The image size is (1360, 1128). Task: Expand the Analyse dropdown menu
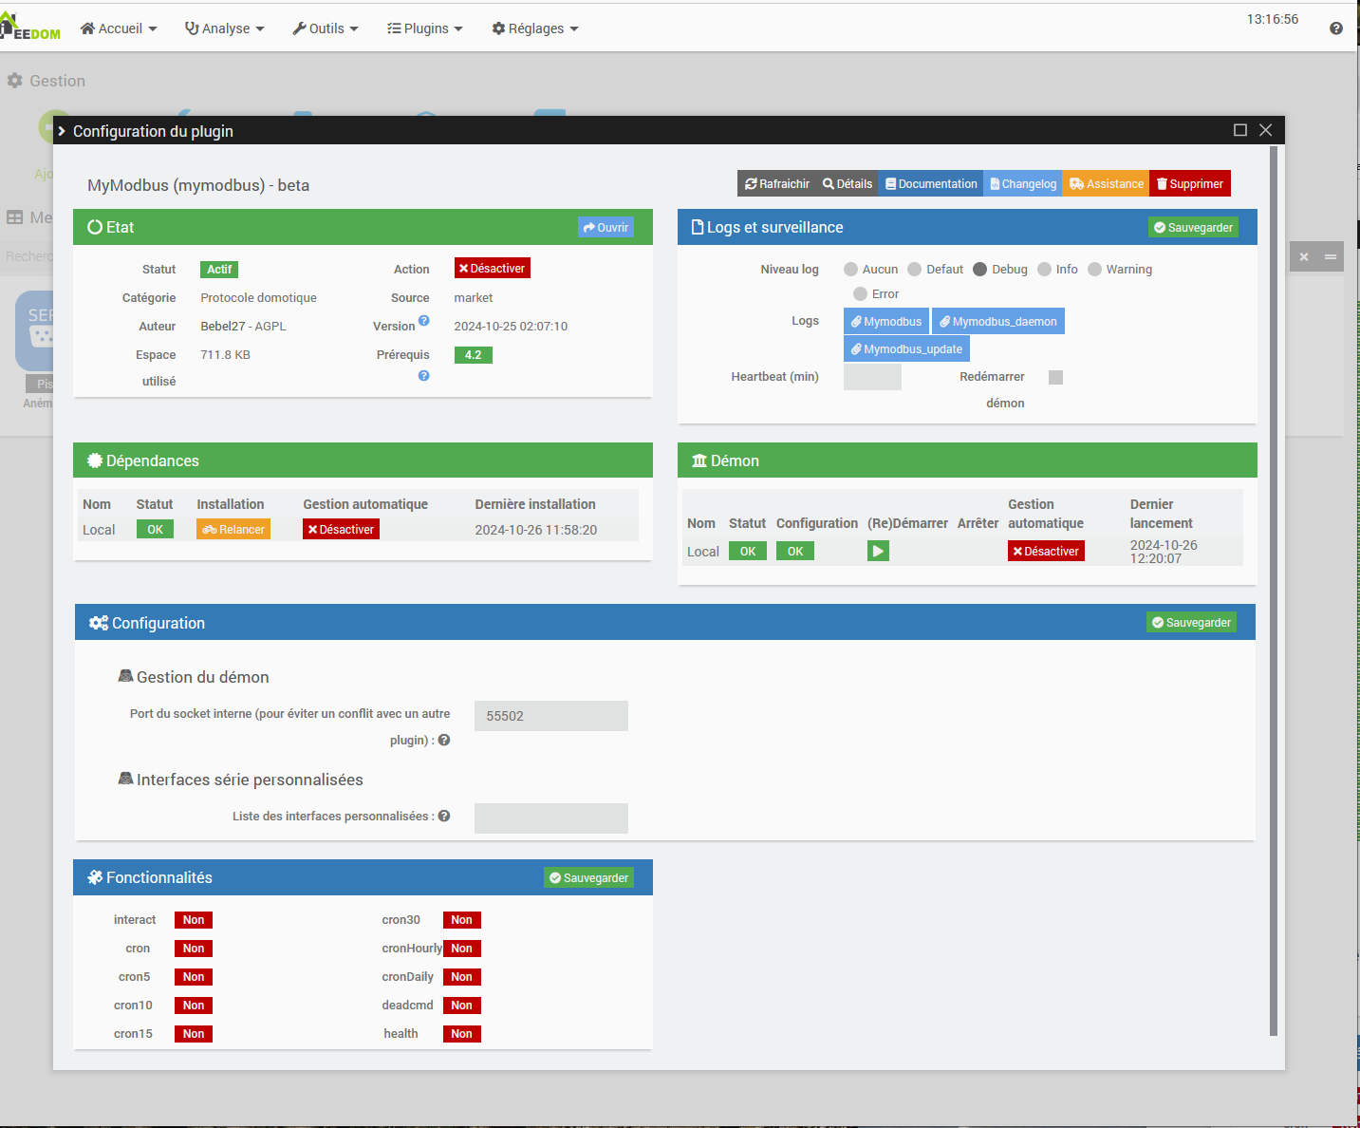tap(225, 28)
